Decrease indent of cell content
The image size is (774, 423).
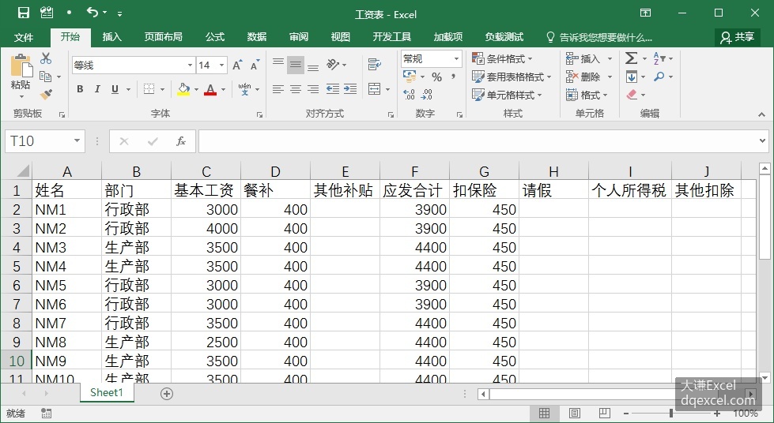(x=333, y=88)
